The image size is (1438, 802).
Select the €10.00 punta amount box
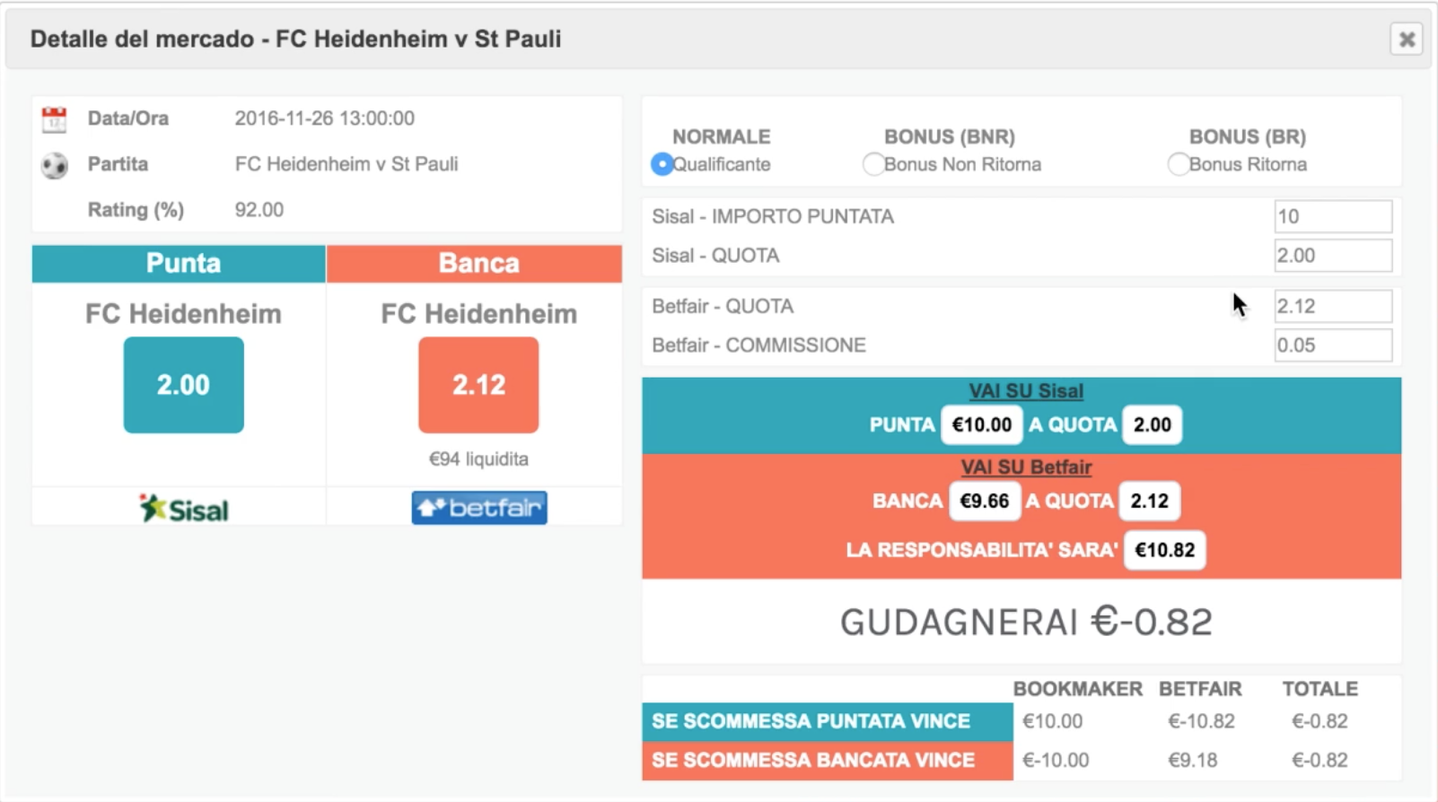(x=981, y=424)
